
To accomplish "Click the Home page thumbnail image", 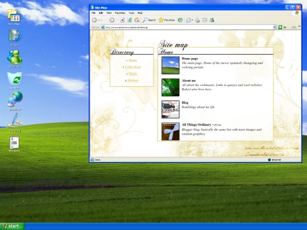I will coord(171,65).
